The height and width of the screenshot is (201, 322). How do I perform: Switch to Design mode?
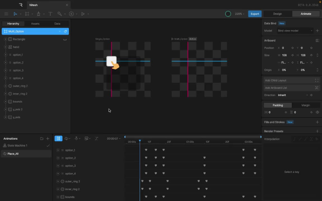(x=278, y=14)
